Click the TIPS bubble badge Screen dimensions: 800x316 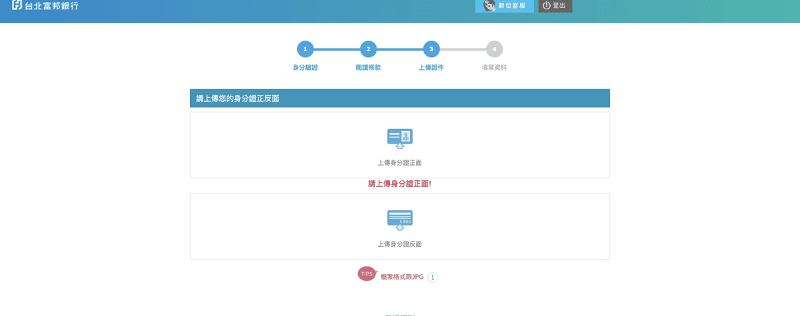point(367,273)
